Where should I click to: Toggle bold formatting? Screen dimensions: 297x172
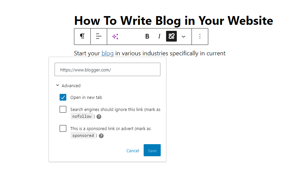[147, 37]
